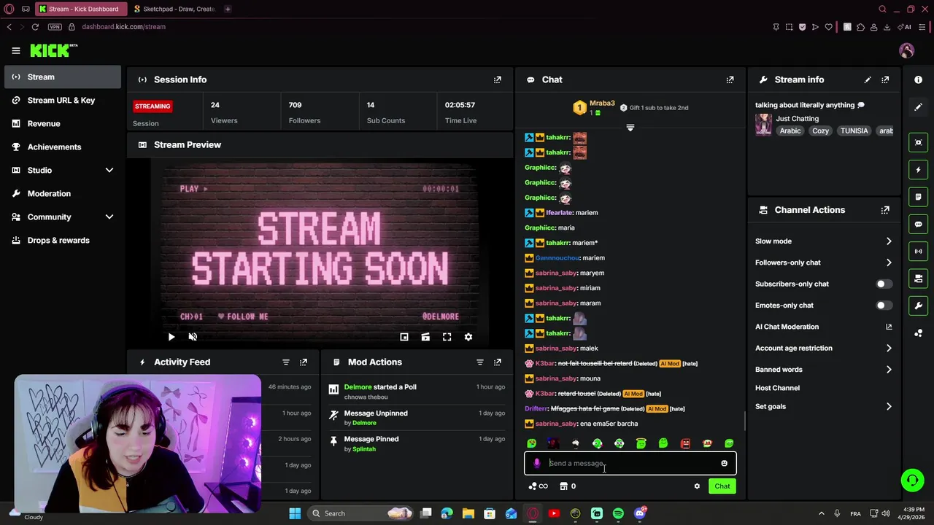This screenshot has height=525, width=934.
Task: Toggle Subscribers-only chat
Action: (884, 284)
